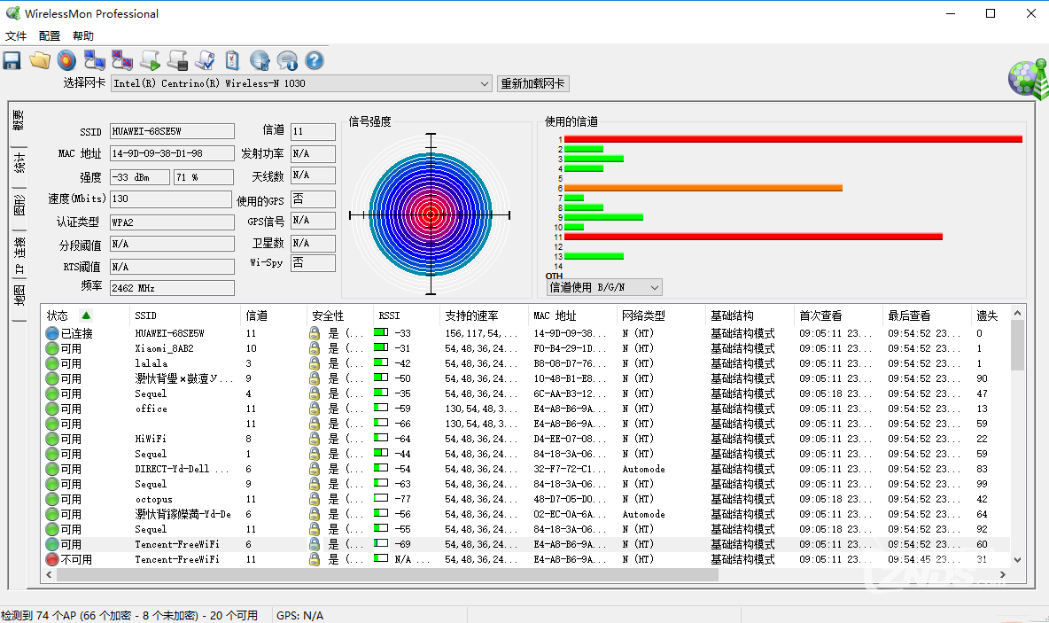Click the lock icon in the octopus row
The height and width of the screenshot is (623, 1049).
[315, 499]
